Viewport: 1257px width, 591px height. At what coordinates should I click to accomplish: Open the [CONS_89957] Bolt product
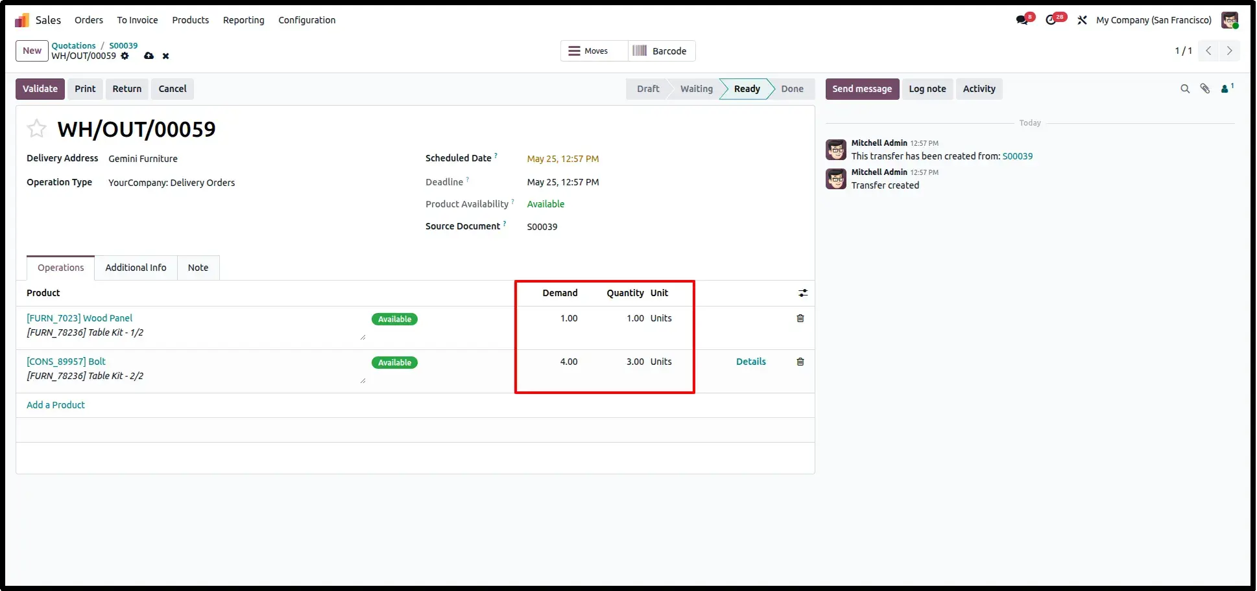(66, 362)
